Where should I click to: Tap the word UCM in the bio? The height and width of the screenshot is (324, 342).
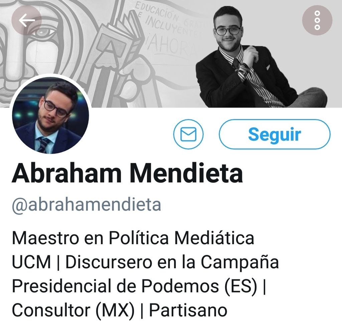(x=31, y=262)
